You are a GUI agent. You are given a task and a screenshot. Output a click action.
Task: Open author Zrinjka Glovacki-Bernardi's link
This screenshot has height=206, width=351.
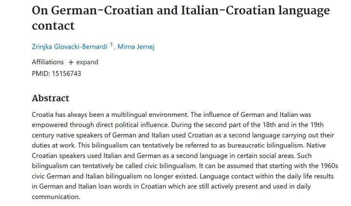pos(69,47)
